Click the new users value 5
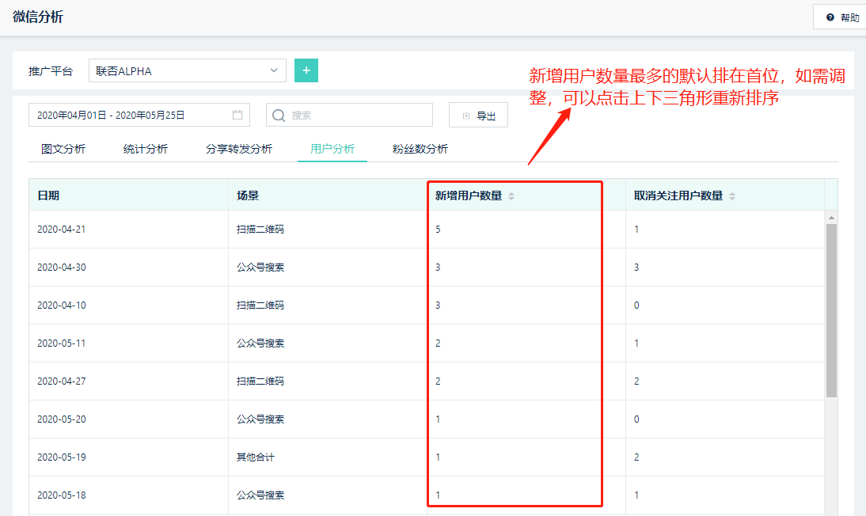Image resolution: width=866 pixels, height=516 pixels. [x=438, y=230]
